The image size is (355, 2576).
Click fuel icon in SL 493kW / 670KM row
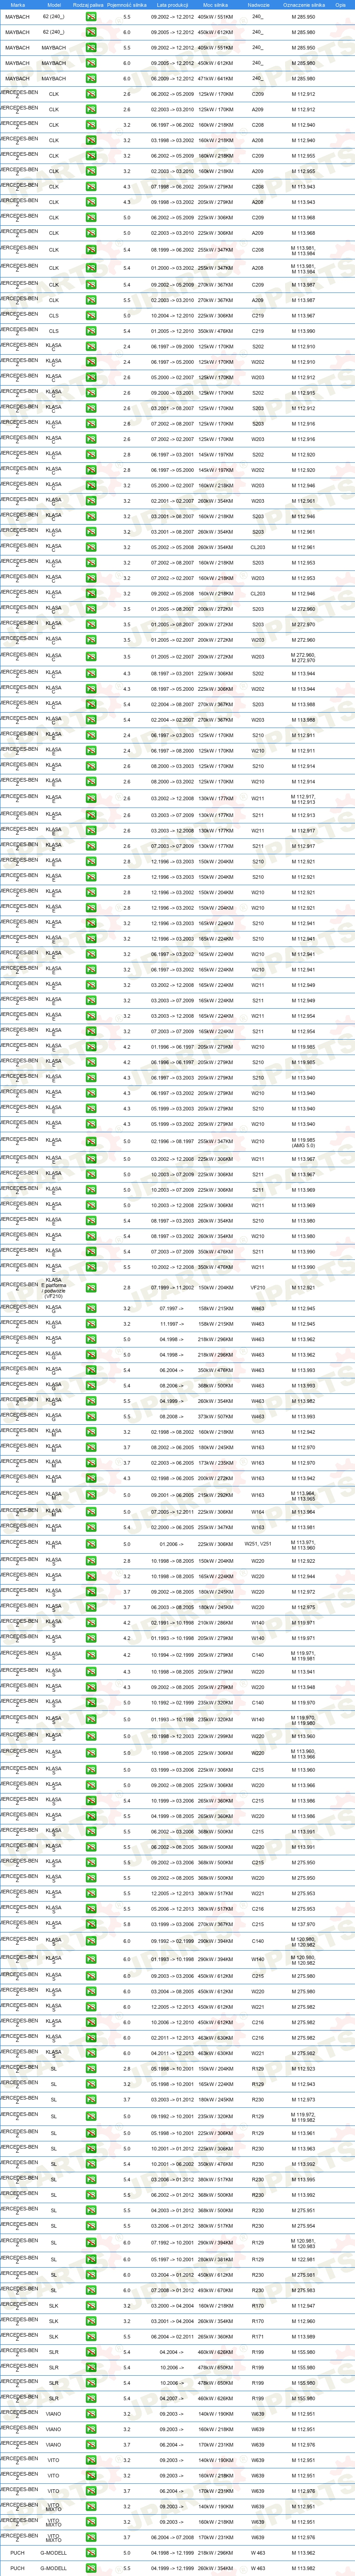click(x=91, y=2290)
